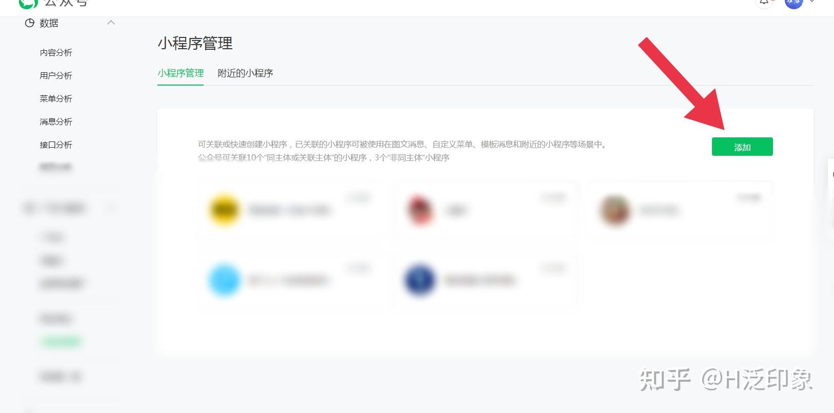Image resolution: width=834 pixels, height=413 pixels.
Task: Open account dropdown arrow beside avatar
Action: 812,2
